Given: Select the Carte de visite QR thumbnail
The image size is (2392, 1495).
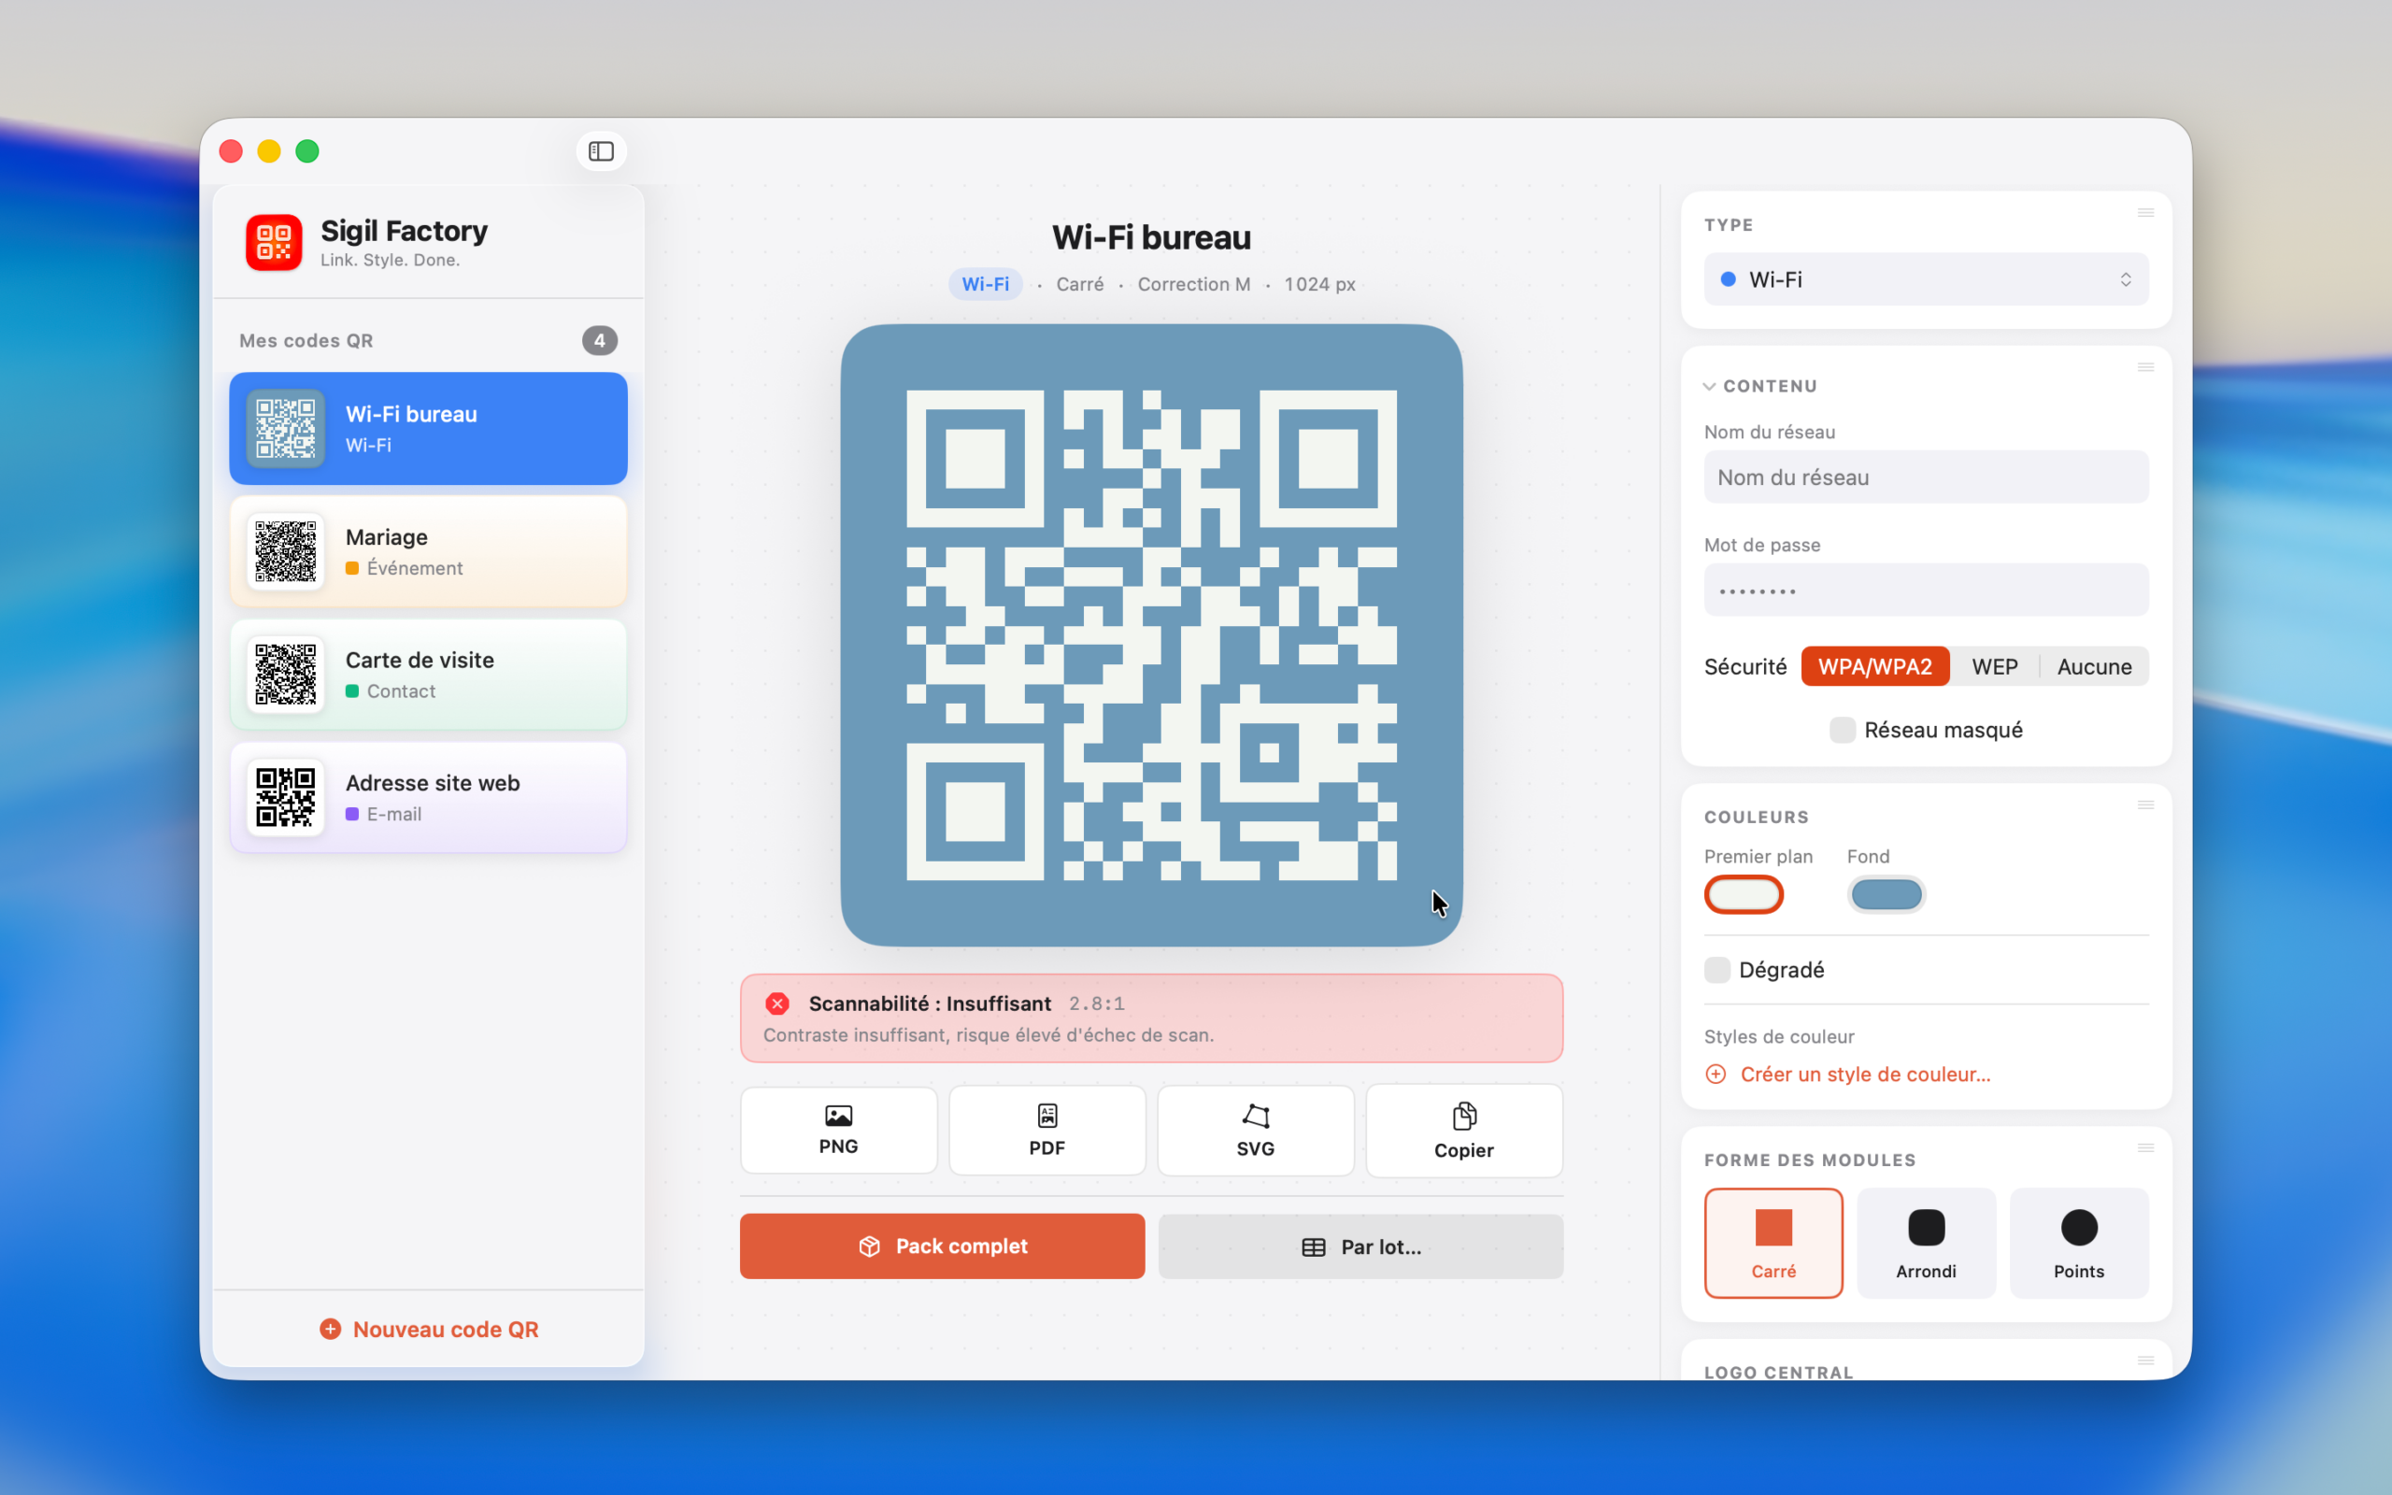Looking at the screenshot, I should 286,675.
